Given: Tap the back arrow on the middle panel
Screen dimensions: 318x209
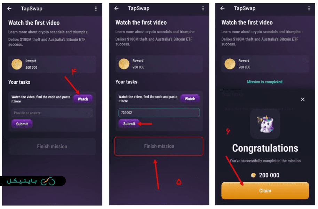Looking at the screenshot, I should click(x=116, y=8).
